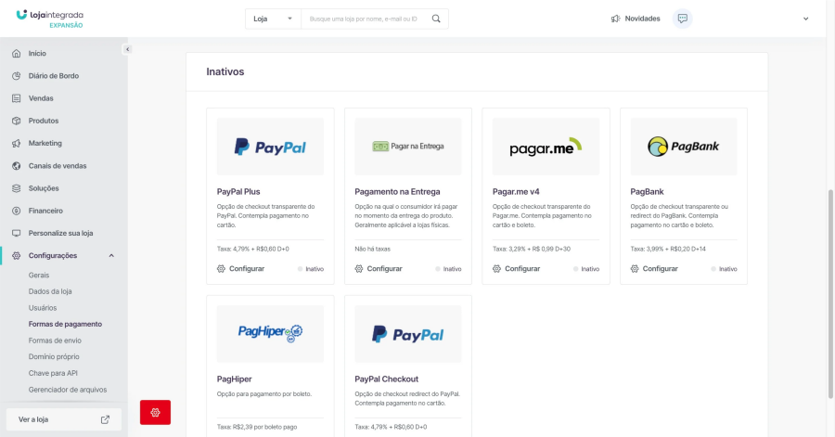Click Configurar on the Pagar.me v4 card

[x=517, y=269]
